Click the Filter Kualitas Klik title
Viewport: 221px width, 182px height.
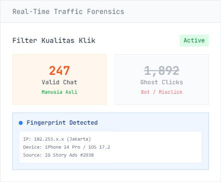point(54,40)
